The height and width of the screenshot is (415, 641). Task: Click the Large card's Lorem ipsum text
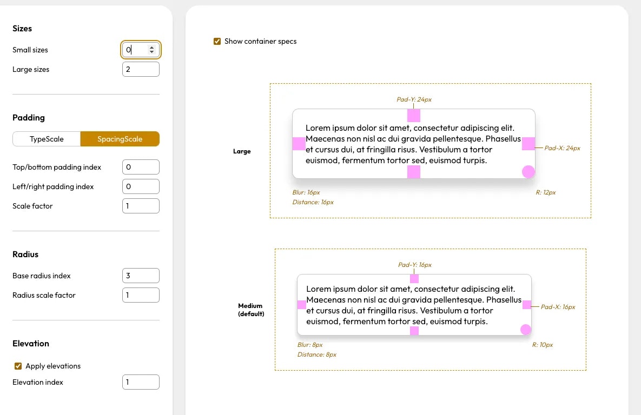point(413,144)
